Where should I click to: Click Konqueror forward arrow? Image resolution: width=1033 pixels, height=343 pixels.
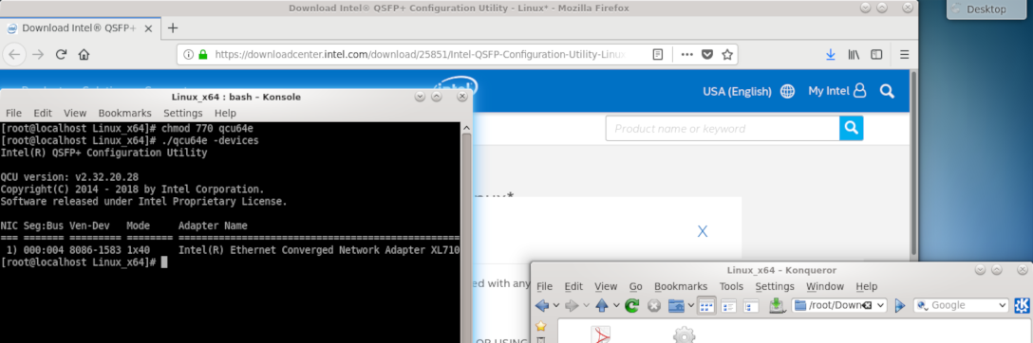(x=572, y=305)
